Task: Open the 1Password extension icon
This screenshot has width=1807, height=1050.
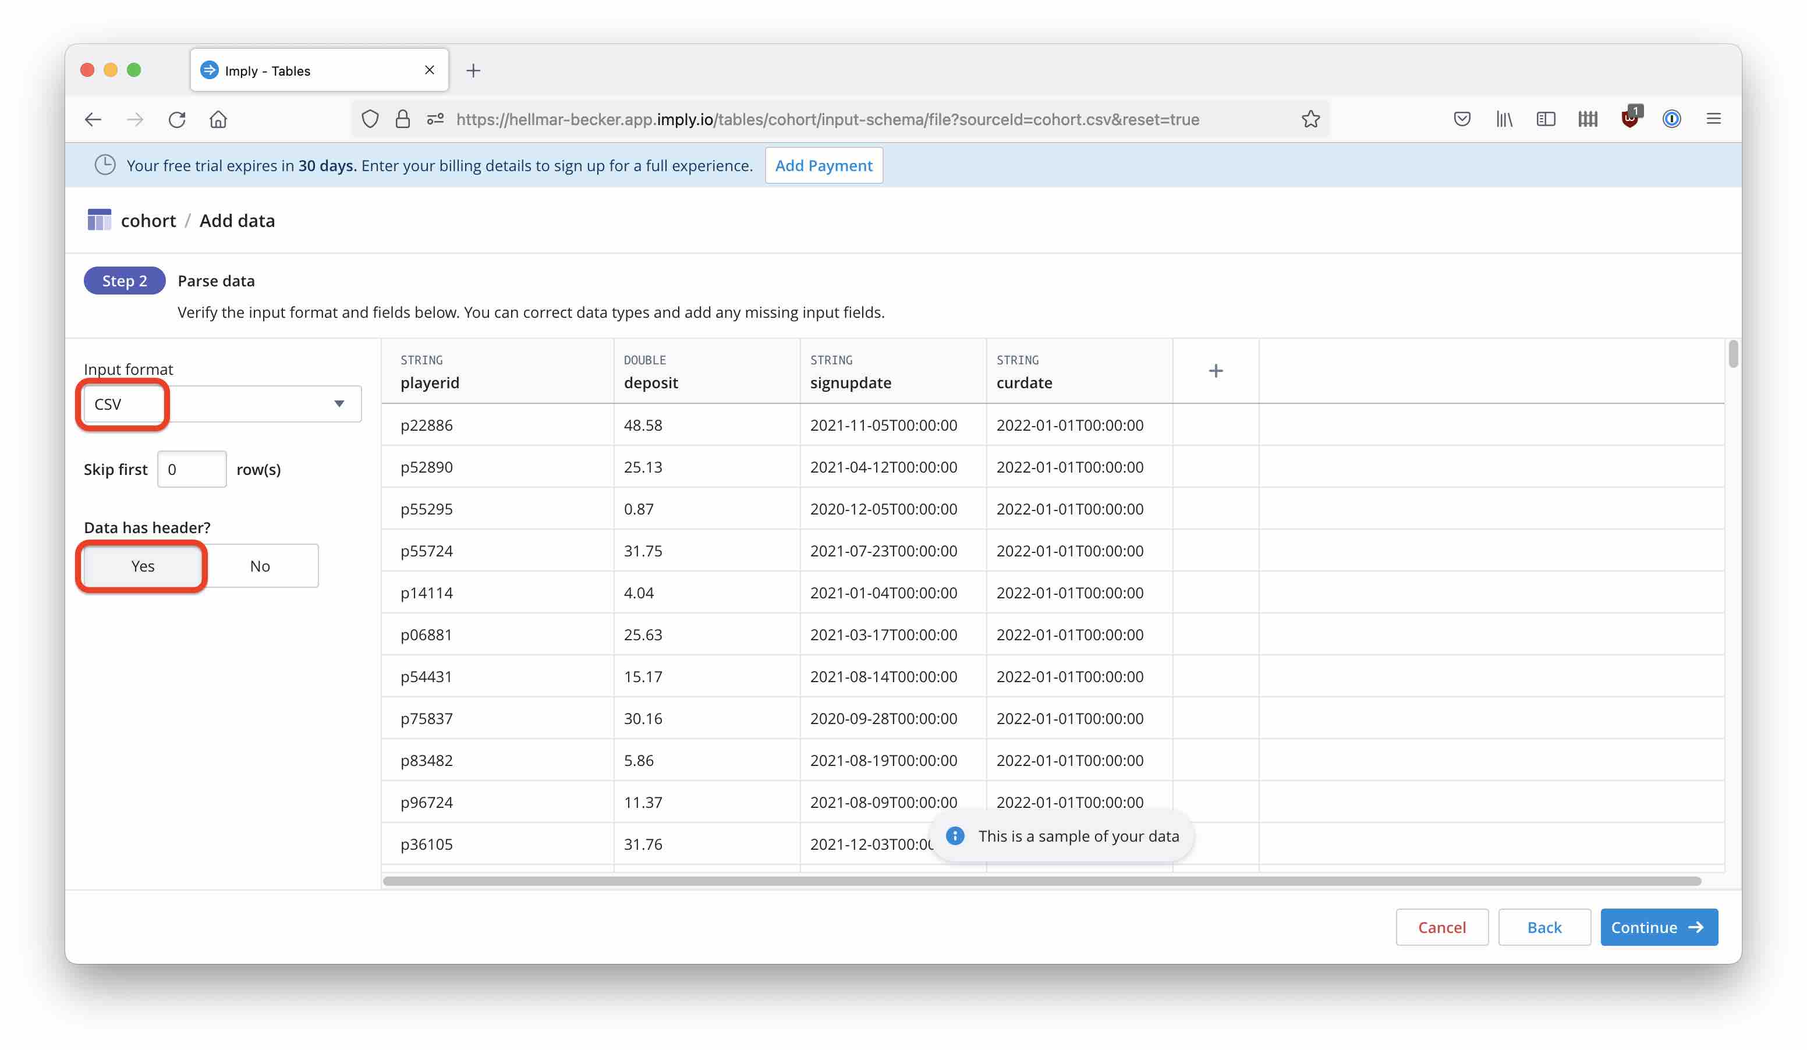Action: [1671, 119]
